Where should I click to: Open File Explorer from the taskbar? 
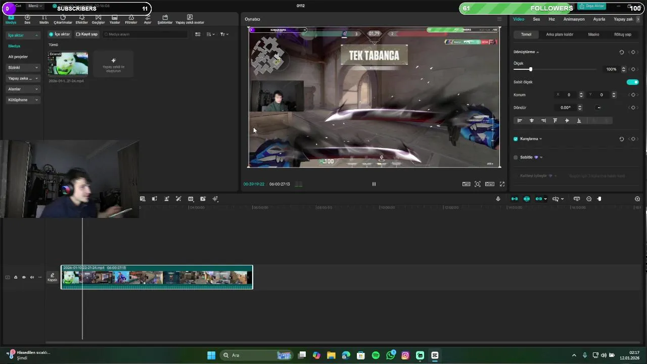click(331, 355)
